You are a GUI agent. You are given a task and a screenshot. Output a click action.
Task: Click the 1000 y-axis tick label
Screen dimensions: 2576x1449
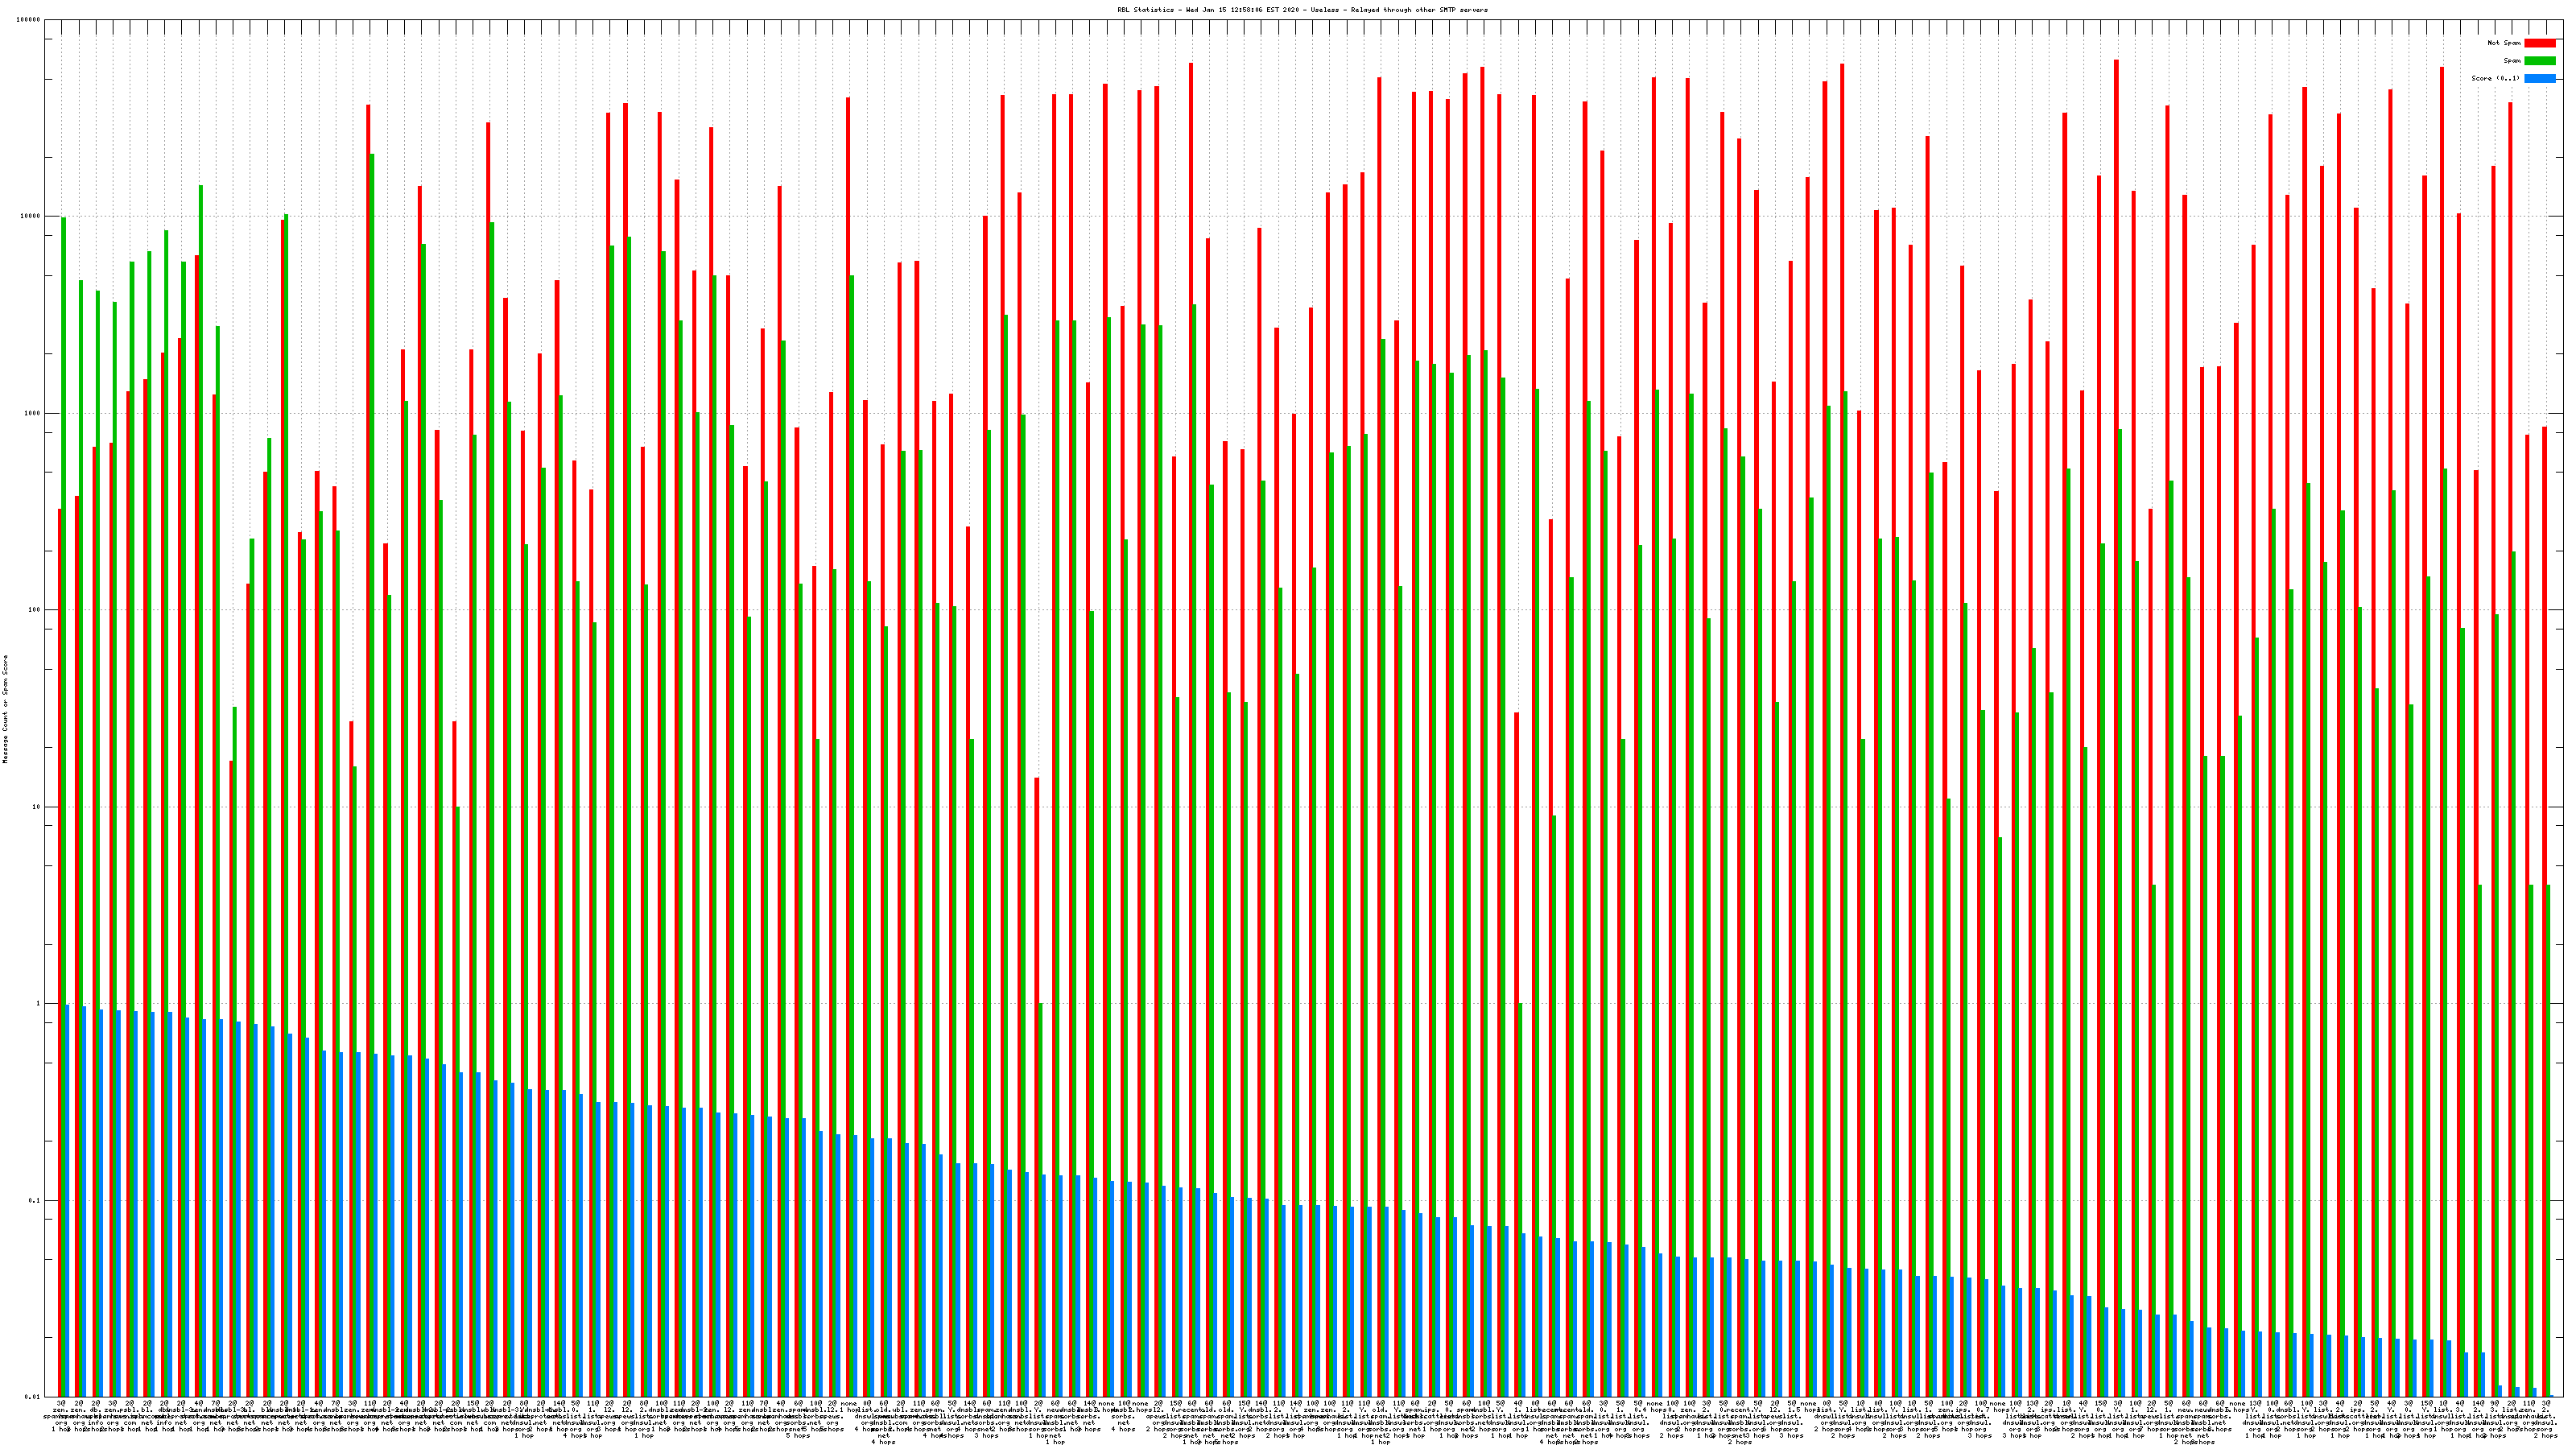pos(33,413)
